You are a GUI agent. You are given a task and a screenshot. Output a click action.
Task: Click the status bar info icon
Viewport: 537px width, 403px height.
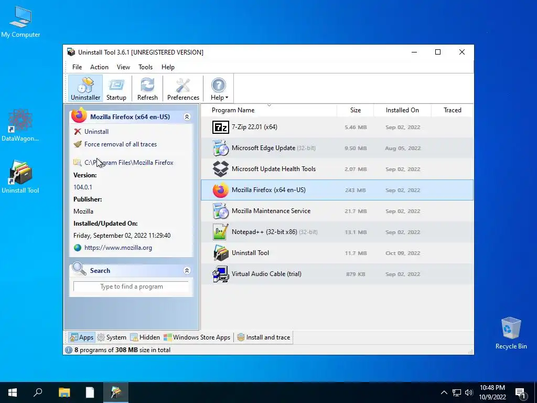69,350
